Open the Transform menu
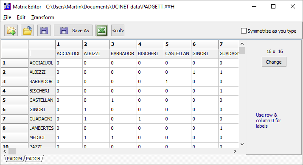303x165 pixels. 43,17
